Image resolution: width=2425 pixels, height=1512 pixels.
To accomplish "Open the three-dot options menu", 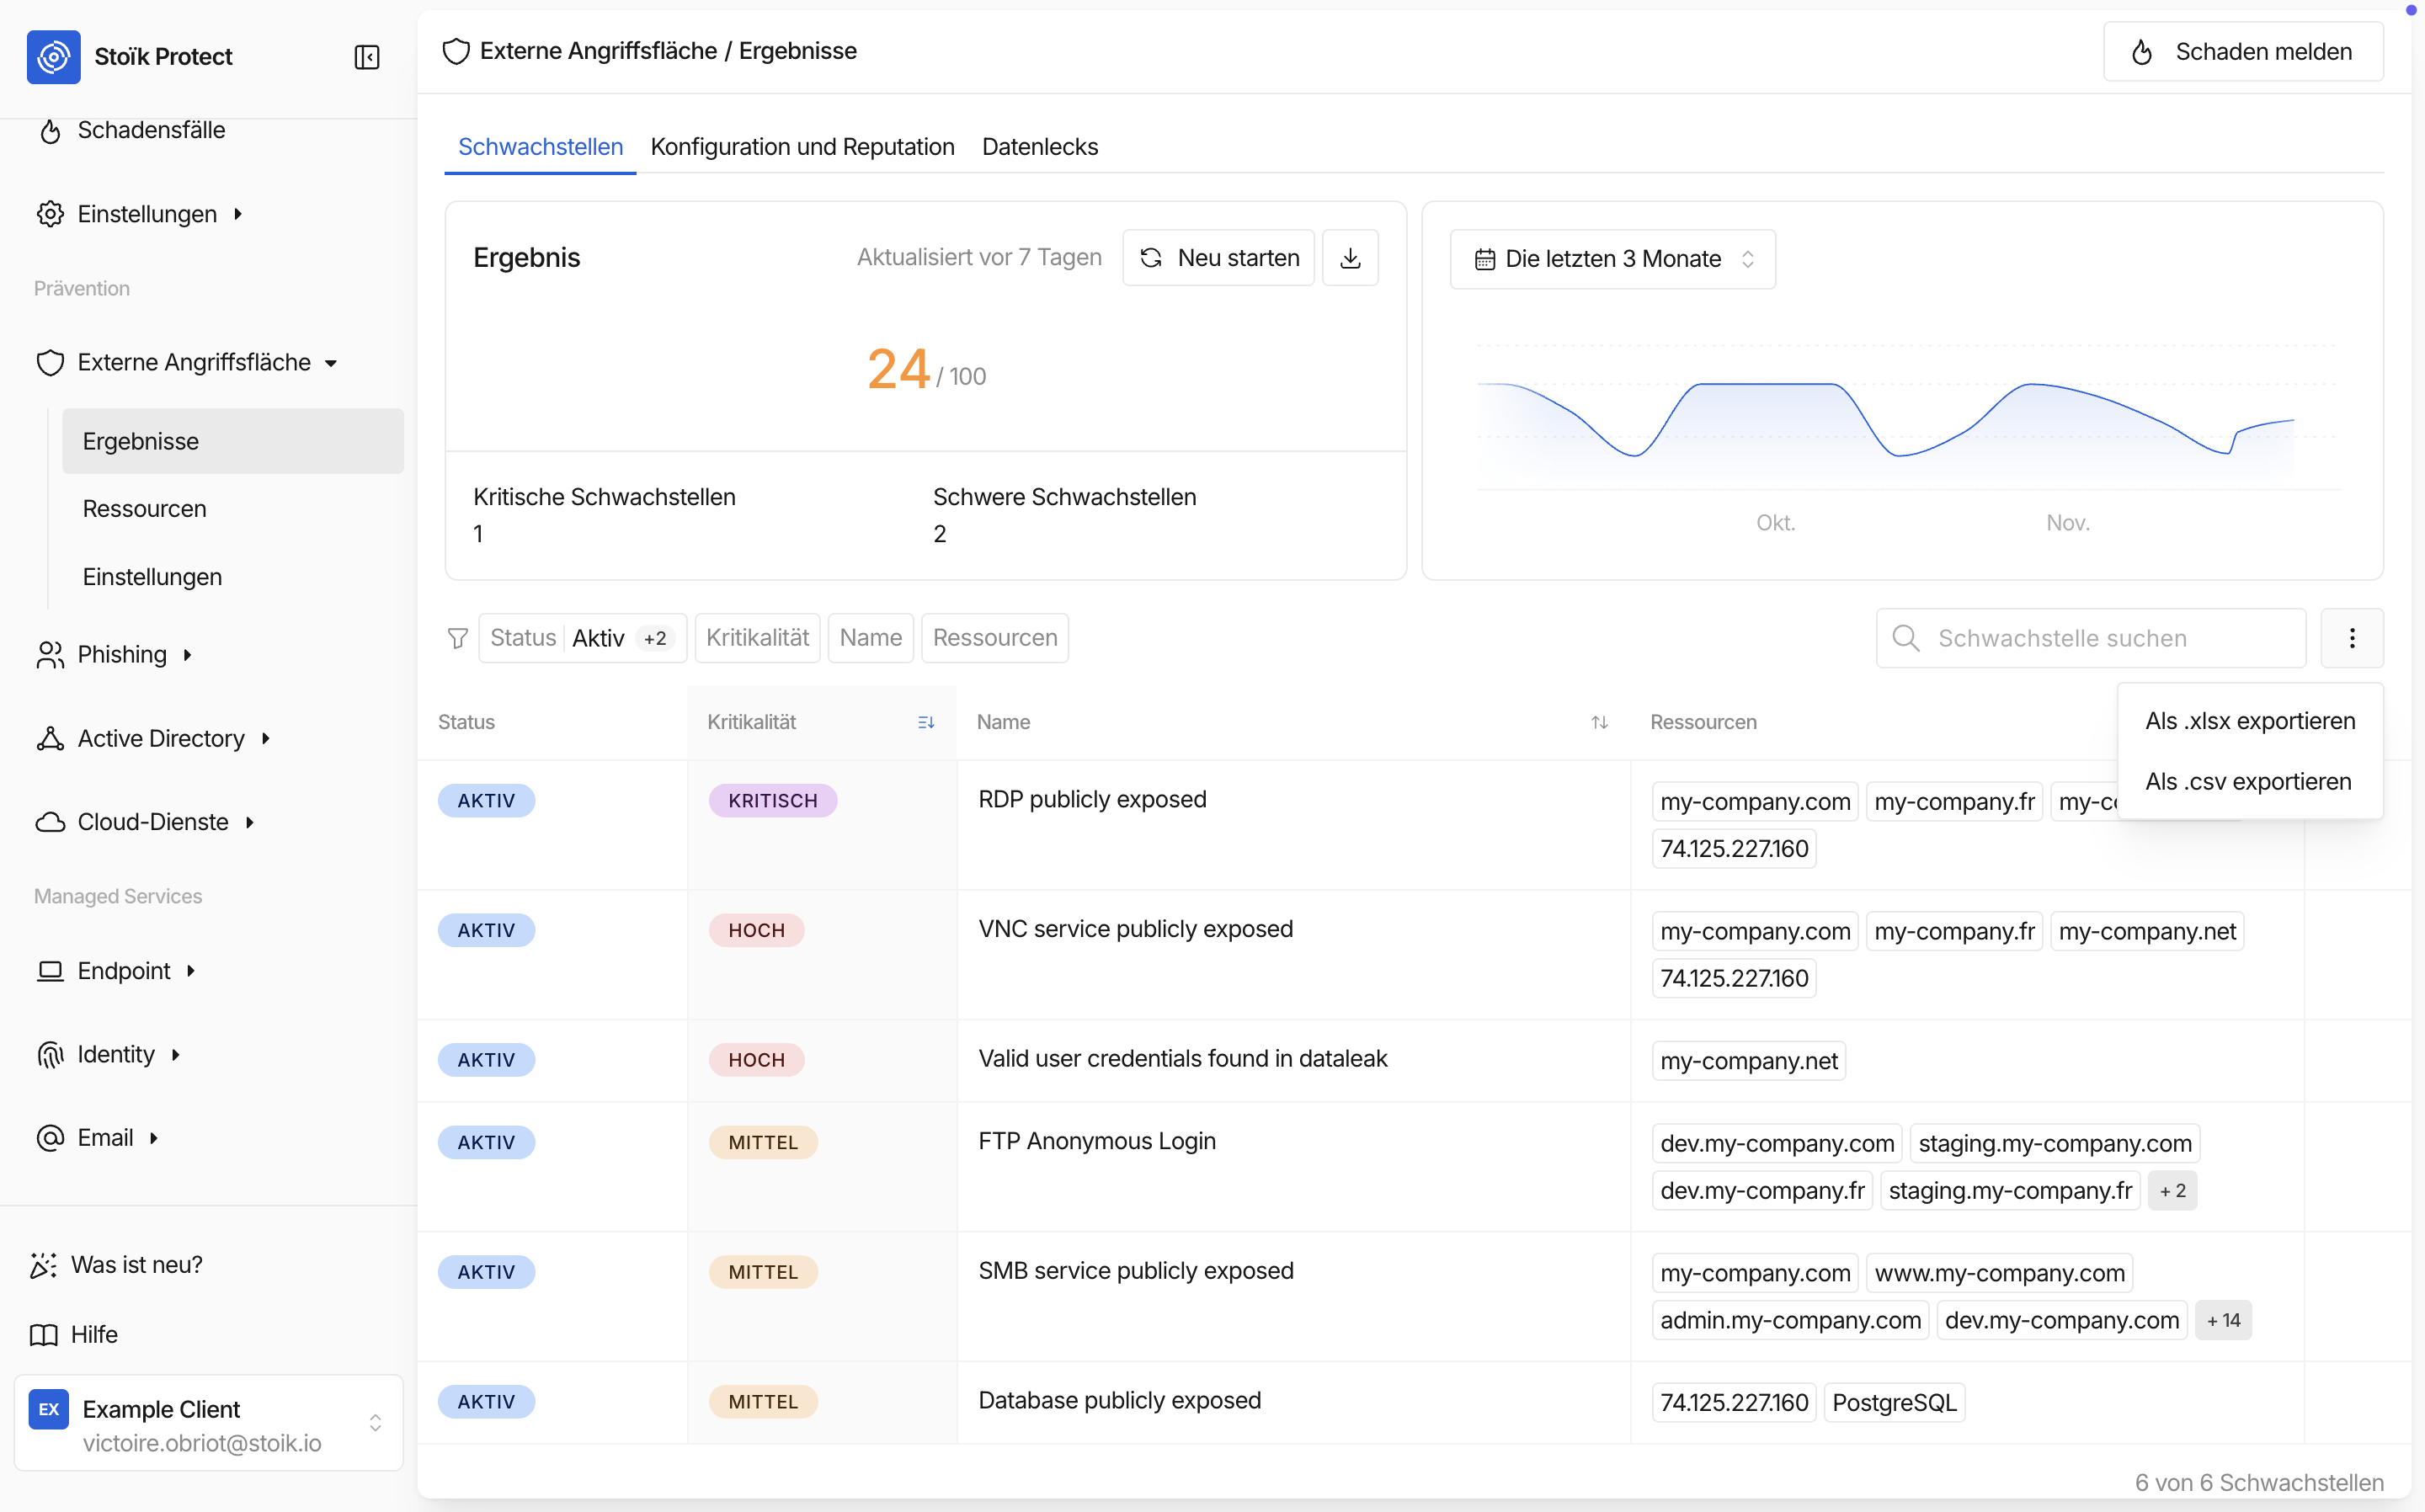I will pyautogui.click(x=2351, y=638).
